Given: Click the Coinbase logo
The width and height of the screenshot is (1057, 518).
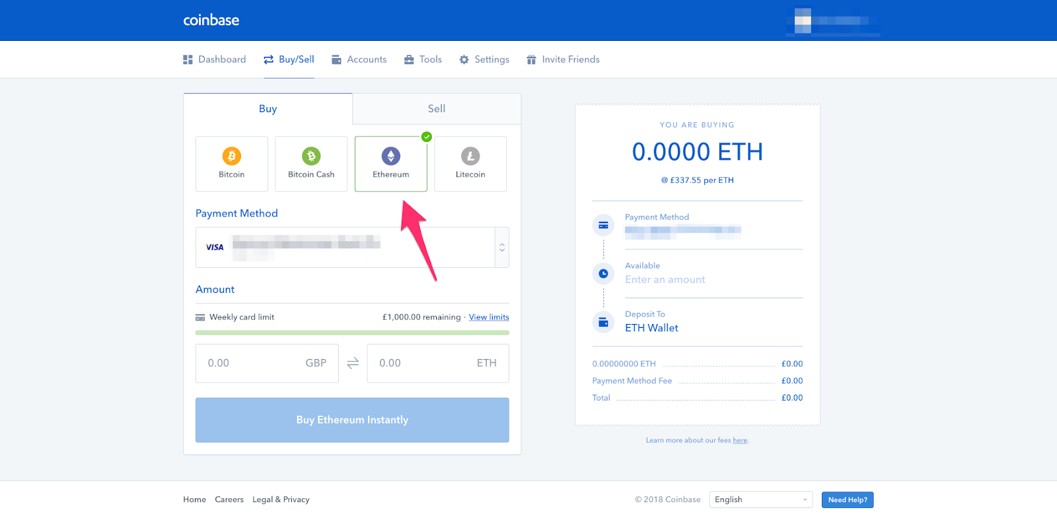Looking at the screenshot, I should 211,20.
